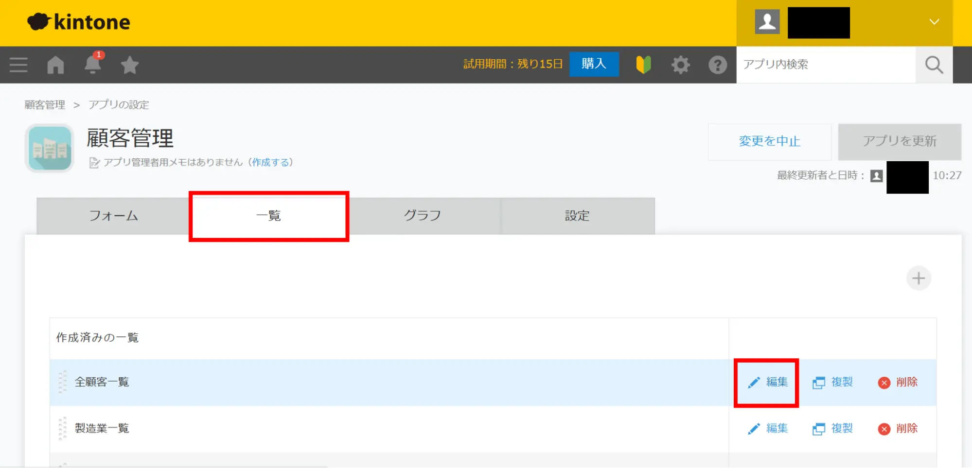Click the 変更を中止 button
972x468 pixels.
(769, 141)
